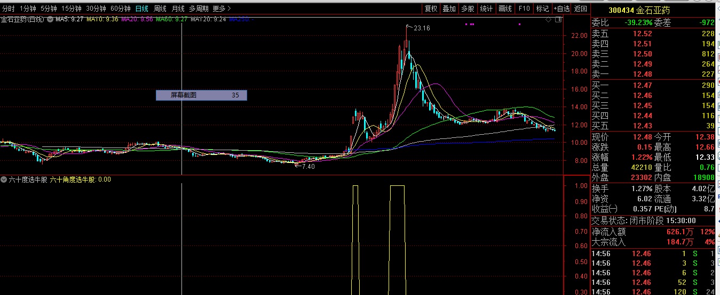
Task: Click the 屏幕截图 floating label on chart
Action: pos(201,95)
